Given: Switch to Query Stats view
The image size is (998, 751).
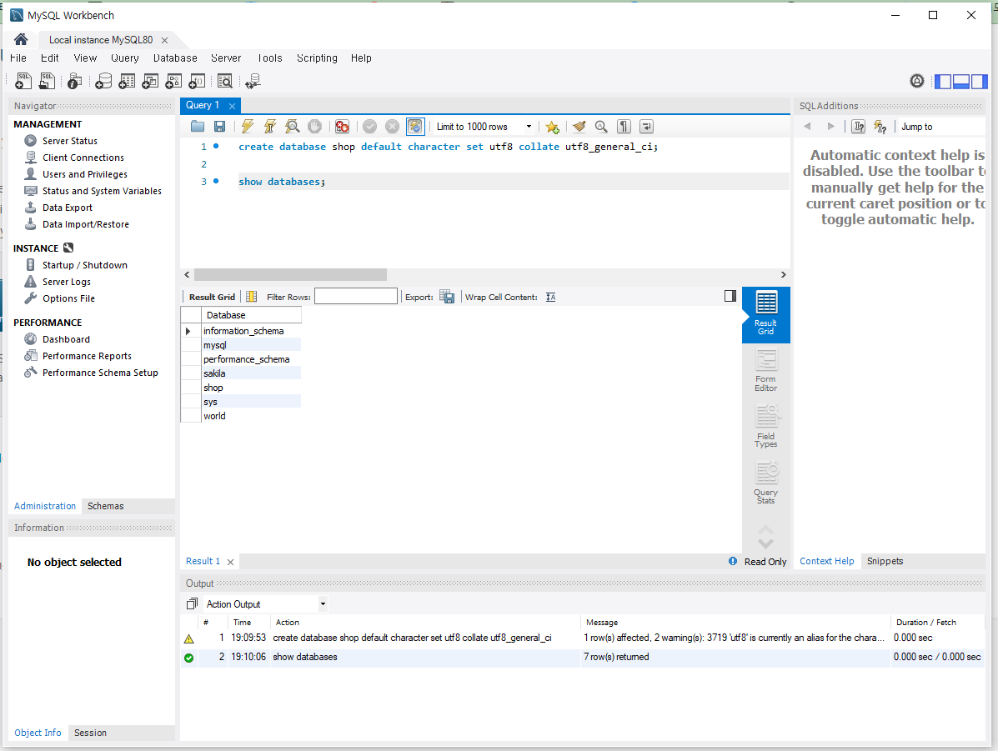Looking at the screenshot, I should pos(765,483).
